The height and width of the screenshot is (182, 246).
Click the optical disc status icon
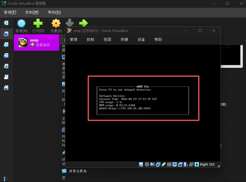click(x=147, y=164)
